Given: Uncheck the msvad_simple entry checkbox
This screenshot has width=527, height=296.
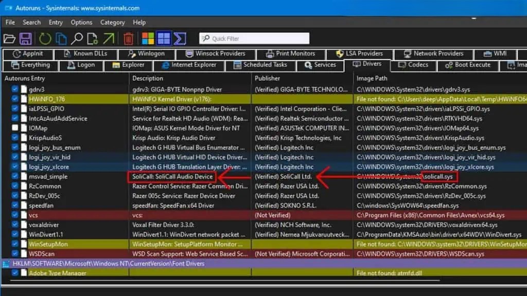Looking at the screenshot, I should (15, 176).
